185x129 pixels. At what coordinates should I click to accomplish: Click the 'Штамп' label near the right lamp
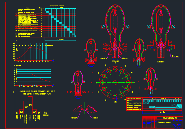pos(175,56)
